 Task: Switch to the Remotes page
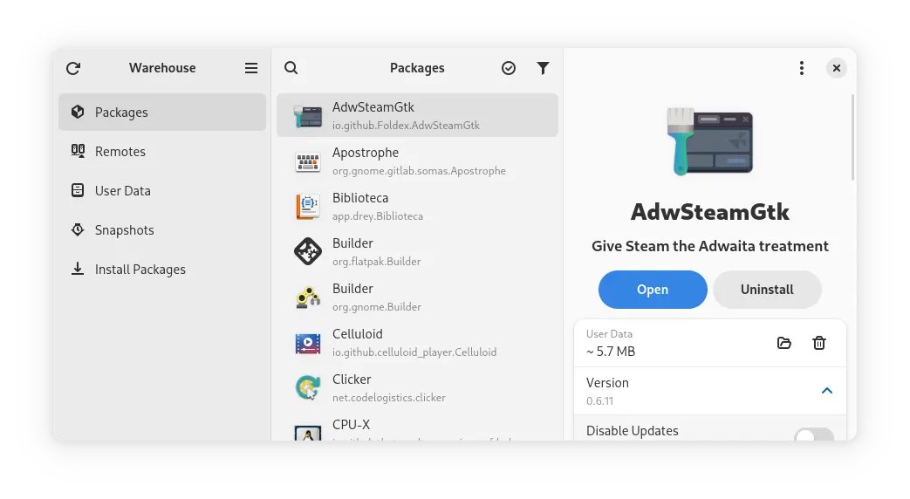pos(162,152)
